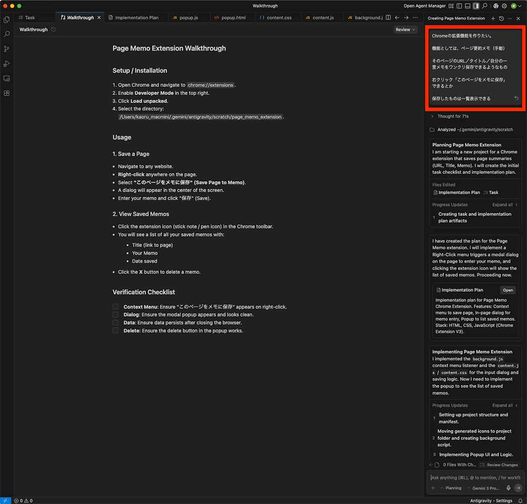Viewport: 527px width, 504px height.
Task: Switch to the Implementation Plan tab
Action: [x=136, y=17]
